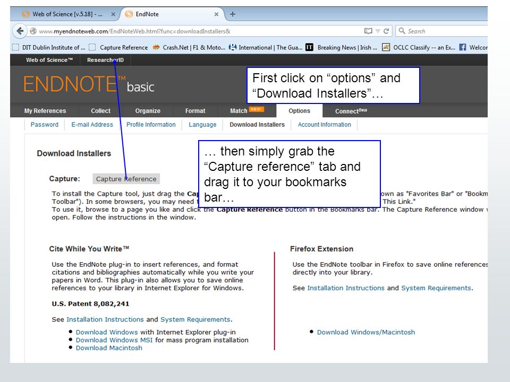Click Download Macintosh link
This screenshot has height=382, width=510.
109,348
